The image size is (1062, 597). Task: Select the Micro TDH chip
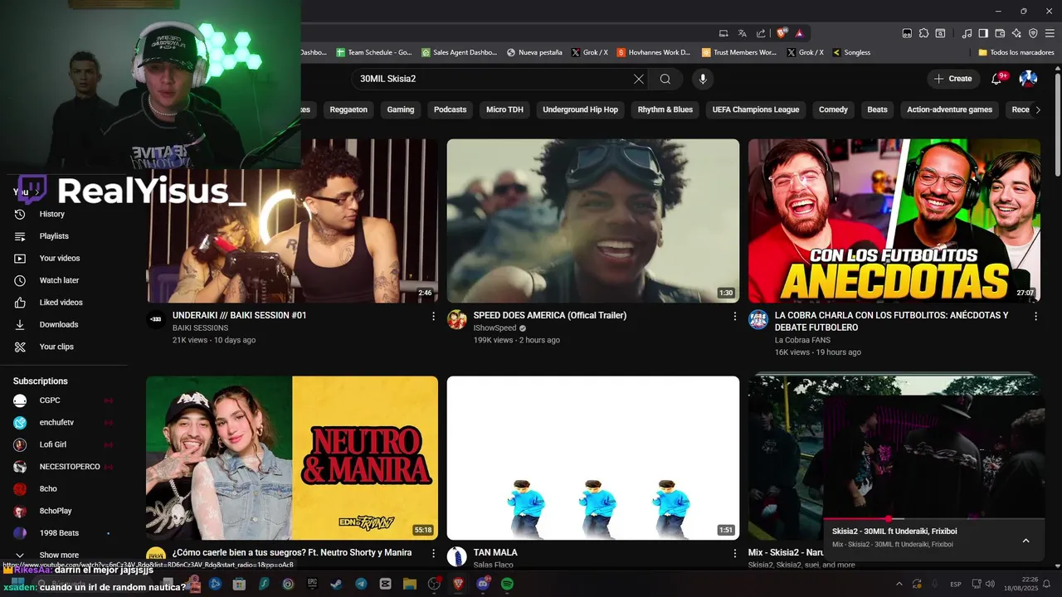pos(504,109)
